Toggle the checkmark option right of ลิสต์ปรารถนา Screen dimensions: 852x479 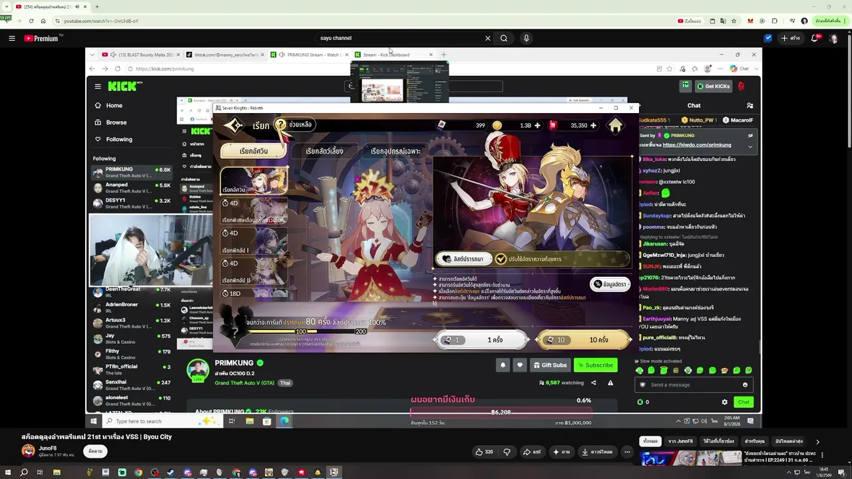501,259
